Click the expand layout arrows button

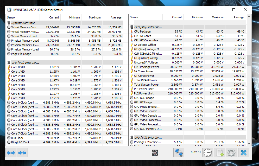click(x=11, y=153)
